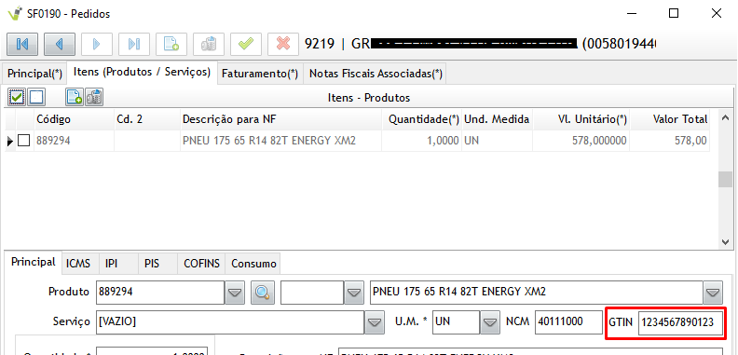Expand the Produto code dropdown
This screenshot has height=355, width=738.
[234, 293]
